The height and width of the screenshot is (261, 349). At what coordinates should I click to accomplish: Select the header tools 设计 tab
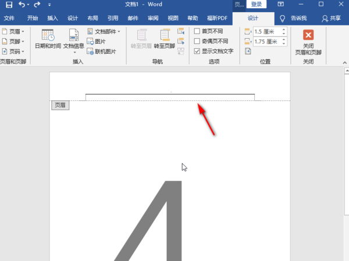click(253, 18)
